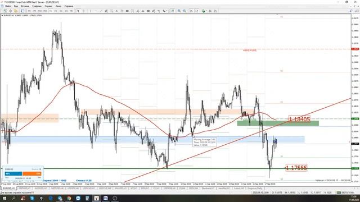The width and height of the screenshot is (360, 202).
Task: Select the text 'A' drawing tool
Action: [116, 11]
